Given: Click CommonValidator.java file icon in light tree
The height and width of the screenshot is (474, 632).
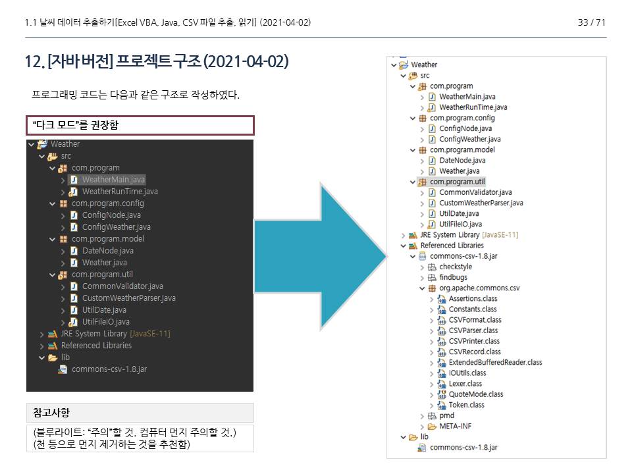Looking at the screenshot, I should (432, 193).
